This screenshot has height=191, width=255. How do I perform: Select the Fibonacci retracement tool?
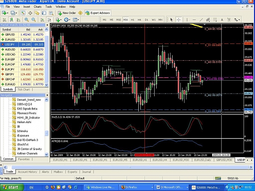pos(215,20)
